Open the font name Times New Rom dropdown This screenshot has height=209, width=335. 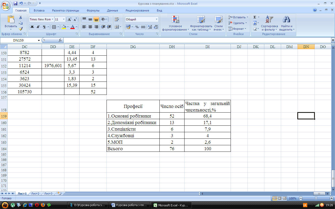pos(52,19)
